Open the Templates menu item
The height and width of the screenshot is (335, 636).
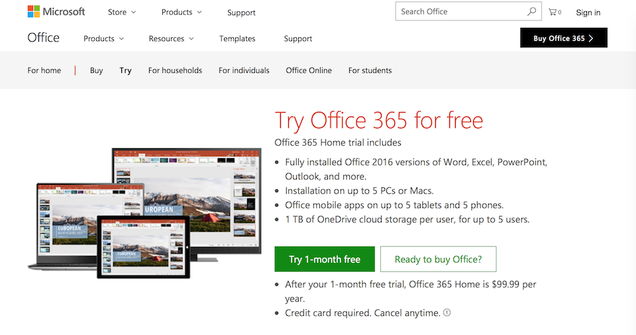tap(237, 38)
